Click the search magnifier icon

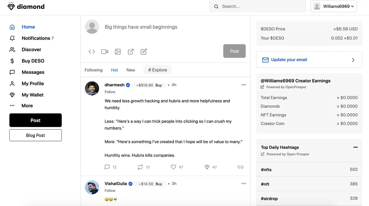216,7
